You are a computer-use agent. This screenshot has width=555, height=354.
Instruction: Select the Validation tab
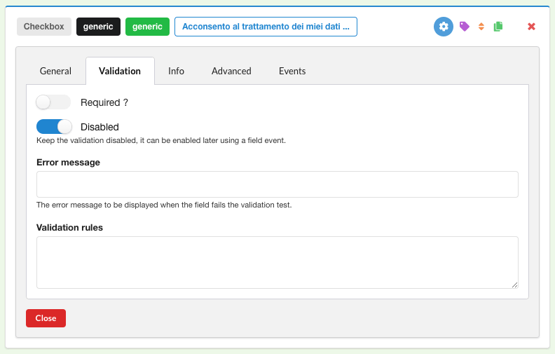click(x=120, y=71)
